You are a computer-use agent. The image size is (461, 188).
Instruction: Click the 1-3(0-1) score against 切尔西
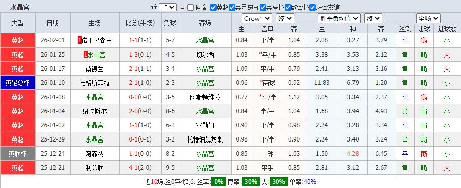pyautogui.click(x=140, y=55)
